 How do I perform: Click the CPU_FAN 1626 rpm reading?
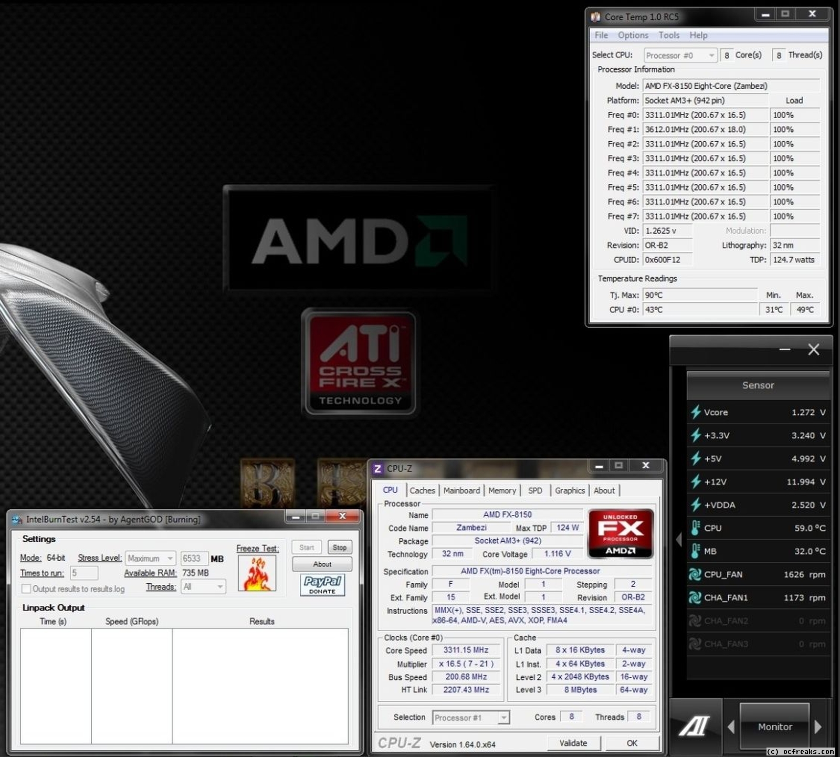[804, 574]
